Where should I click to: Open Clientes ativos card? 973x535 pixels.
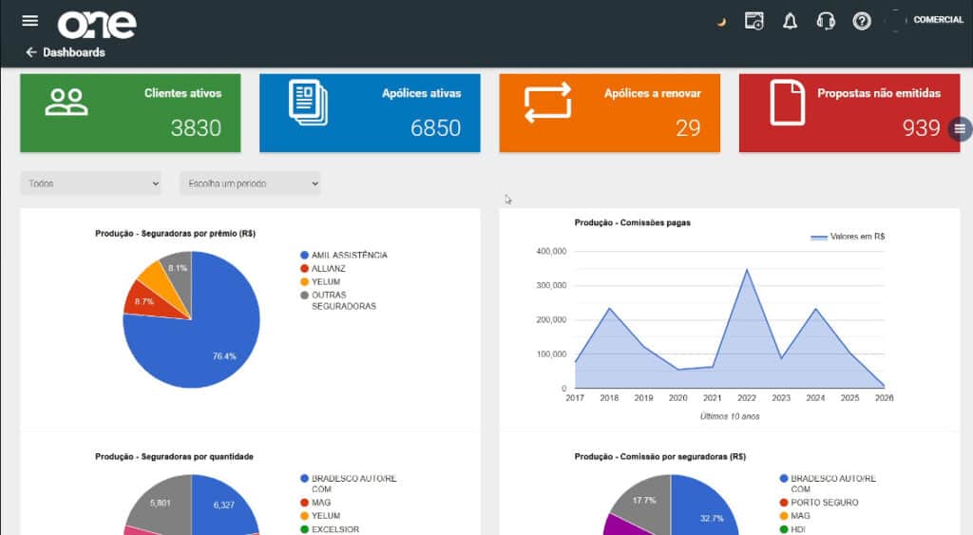[x=130, y=113]
